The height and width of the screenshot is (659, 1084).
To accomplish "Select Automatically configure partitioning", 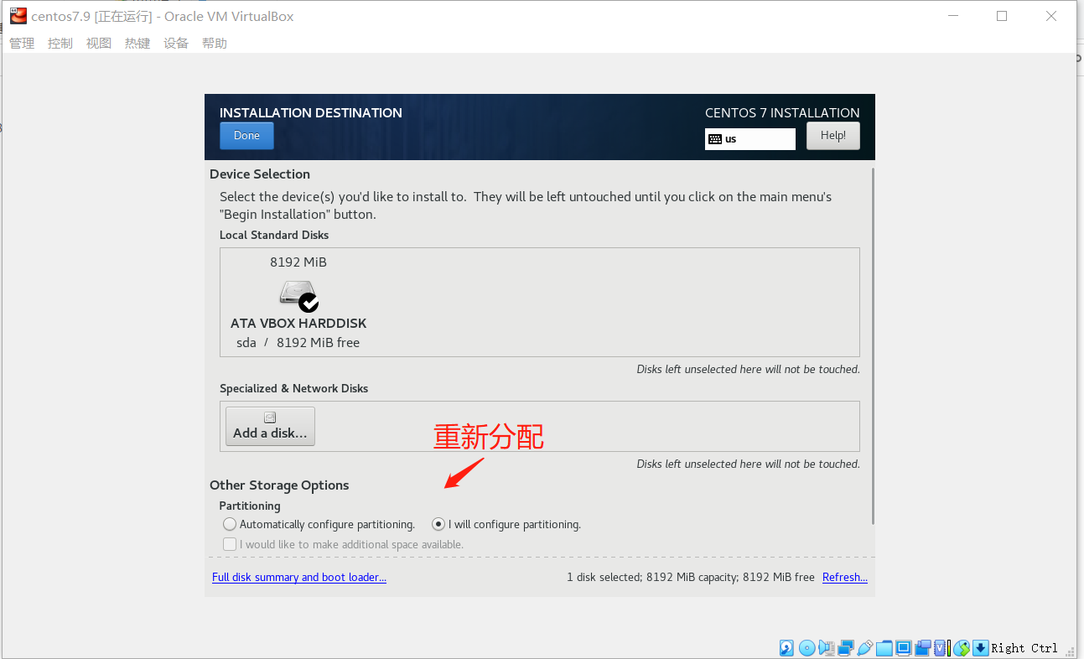I will point(319,524).
